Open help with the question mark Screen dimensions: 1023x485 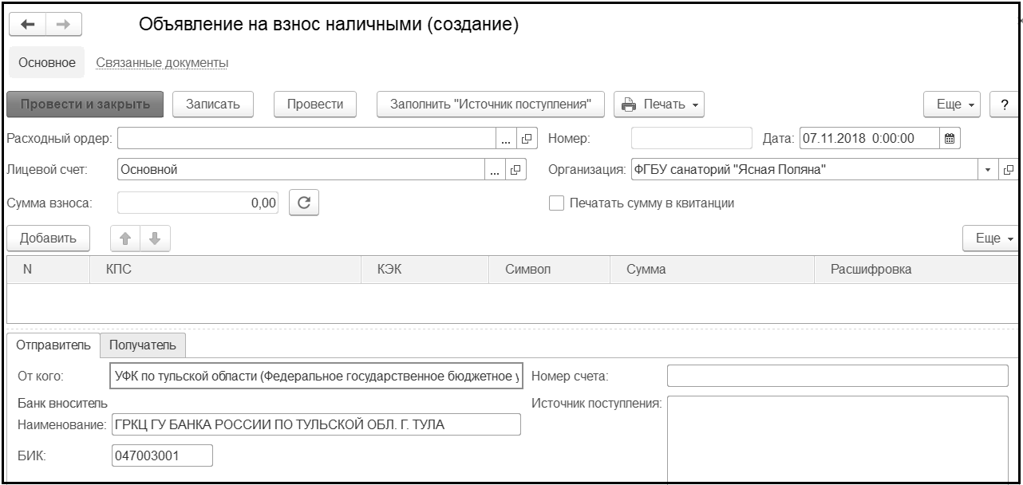1001,104
